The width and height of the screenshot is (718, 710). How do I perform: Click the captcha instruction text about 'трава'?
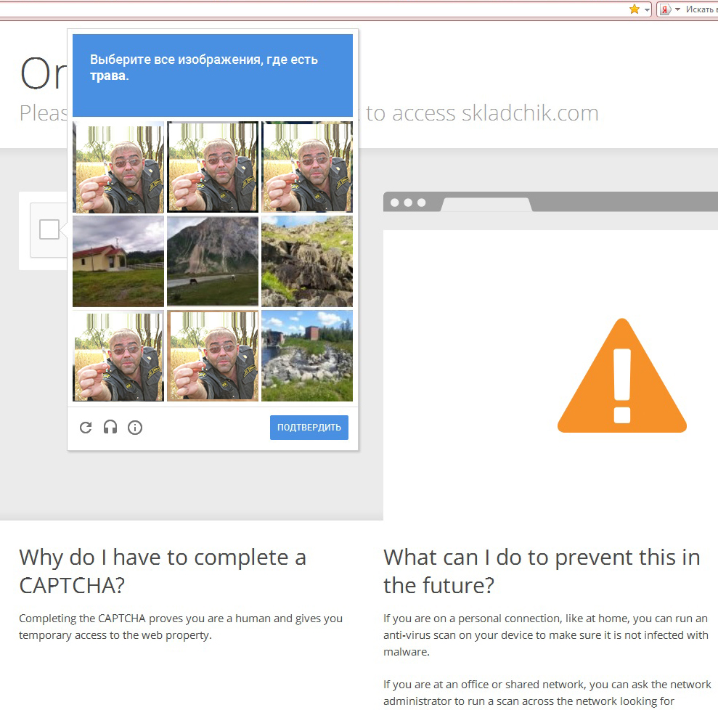[x=204, y=67]
